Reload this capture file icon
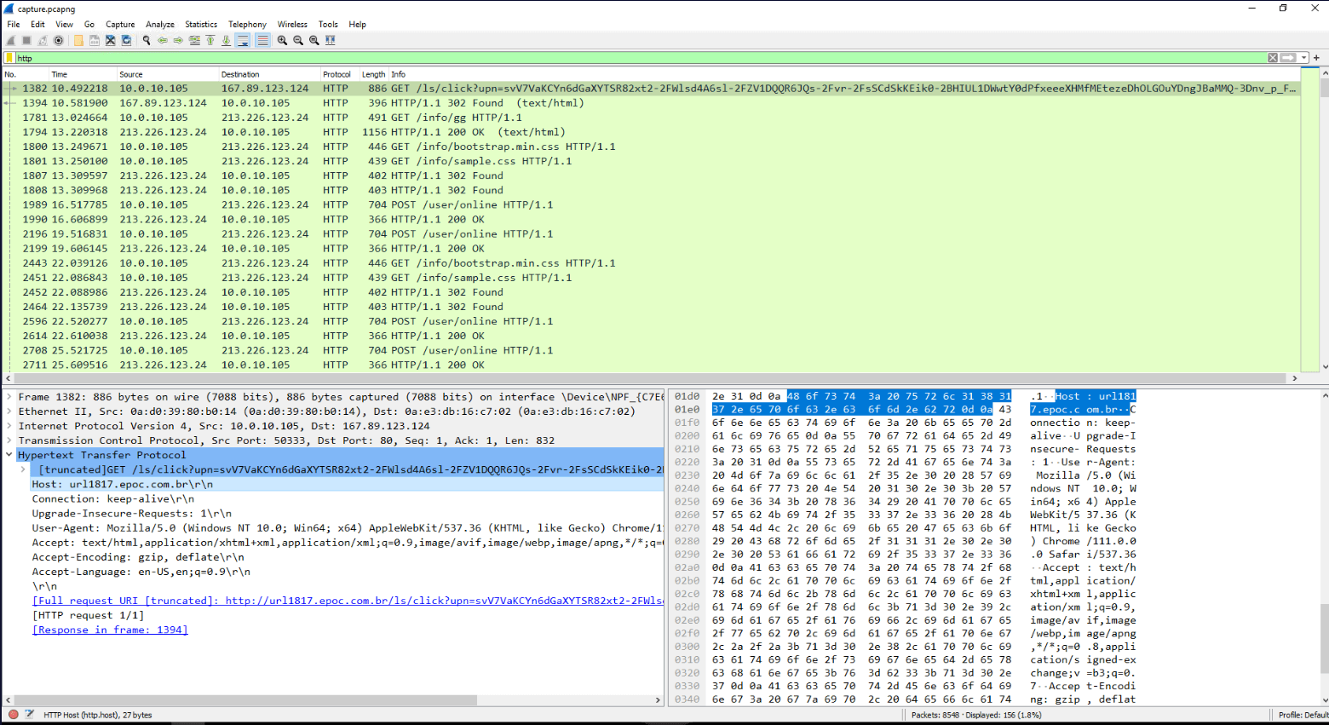Image resolution: width=1329 pixels, height=725 pixels. pyautogui.click(x=127, y=40)
